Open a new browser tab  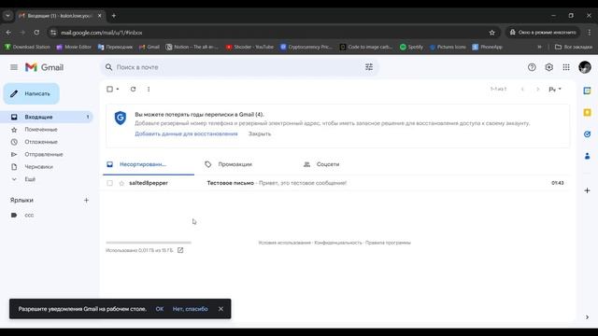coord(114,16)
